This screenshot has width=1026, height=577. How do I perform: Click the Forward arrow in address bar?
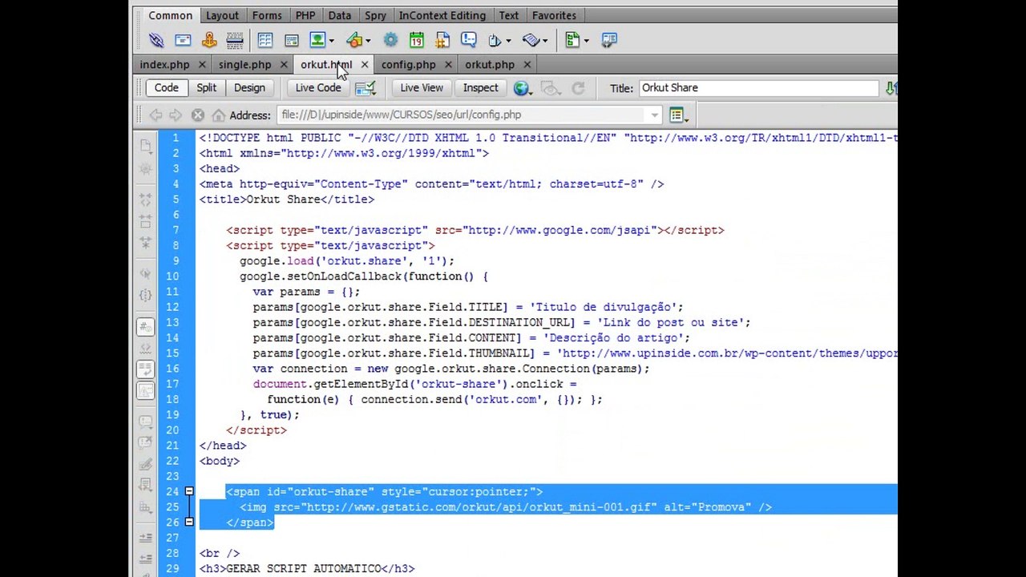(176, 115)
